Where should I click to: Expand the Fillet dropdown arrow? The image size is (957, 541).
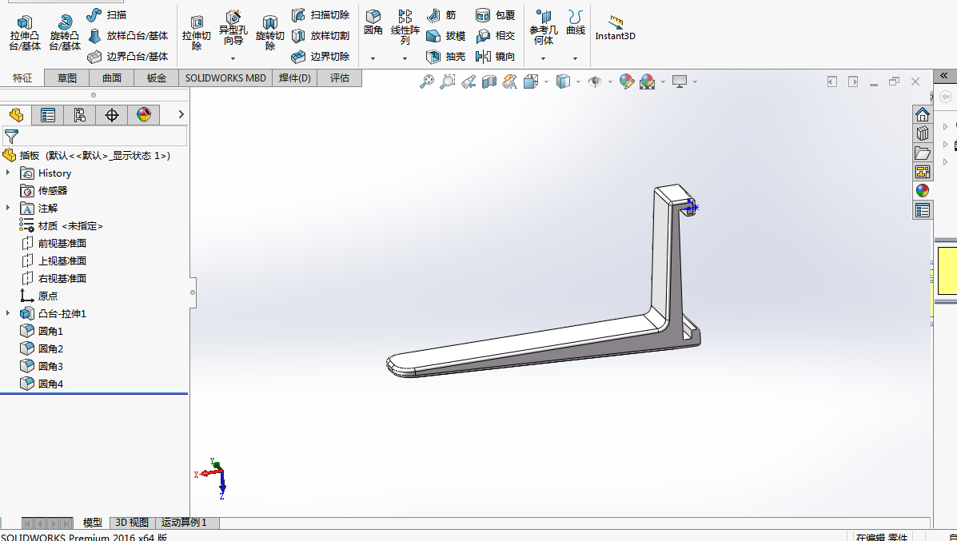pyautogui.click(x=373, y=58)
